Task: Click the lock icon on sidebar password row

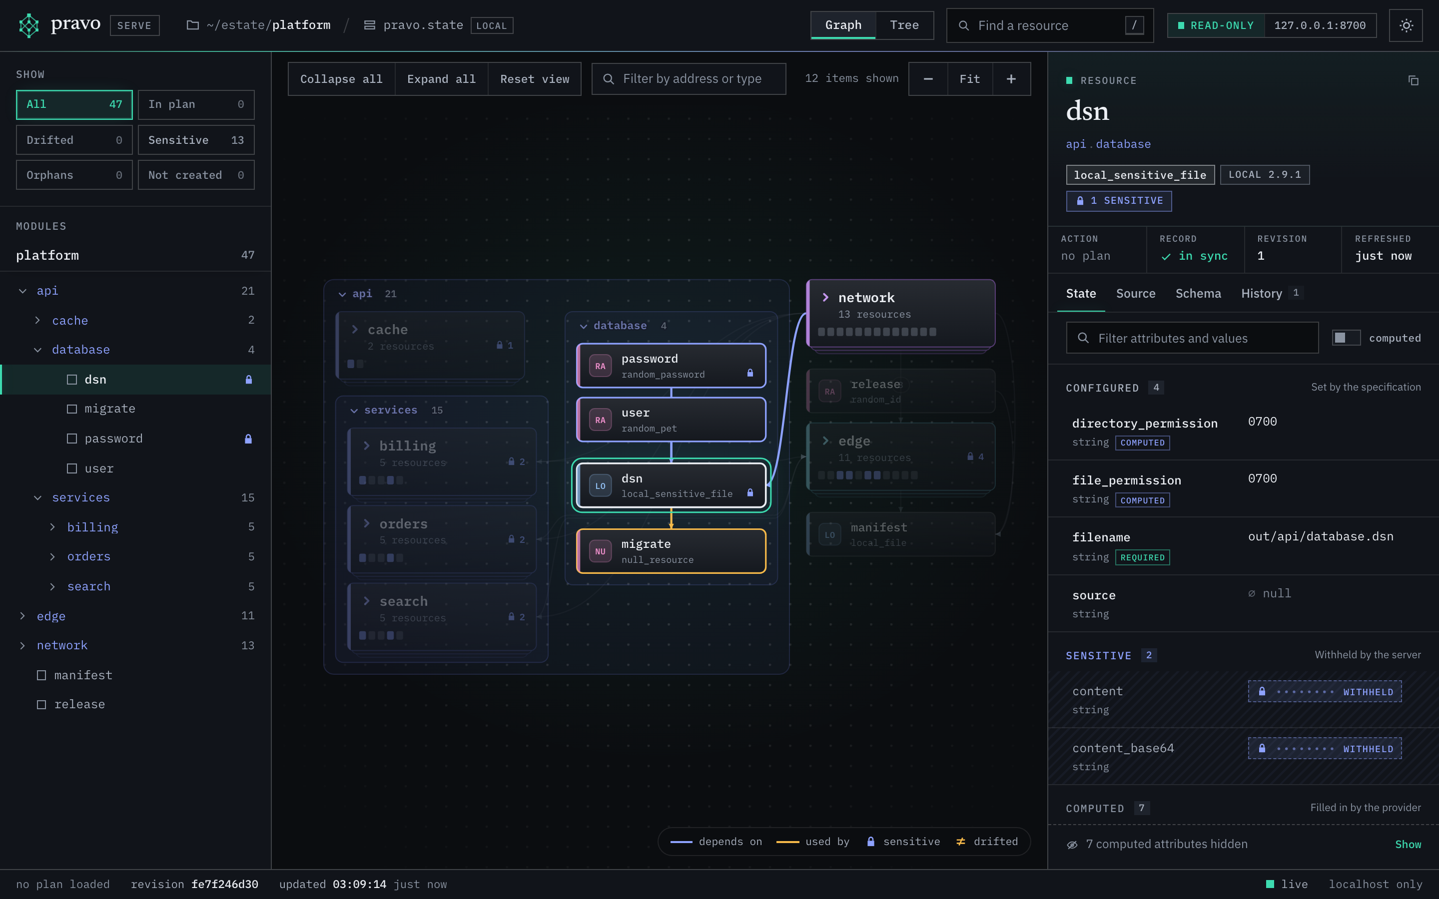Action: tap(248, 439)
